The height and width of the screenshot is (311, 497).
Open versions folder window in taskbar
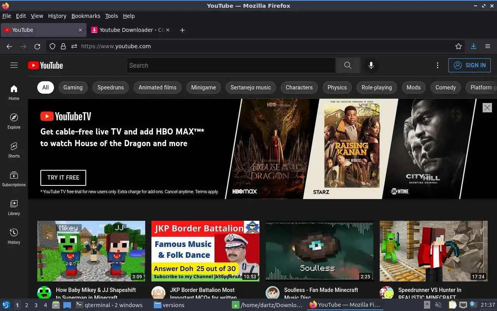169,305
